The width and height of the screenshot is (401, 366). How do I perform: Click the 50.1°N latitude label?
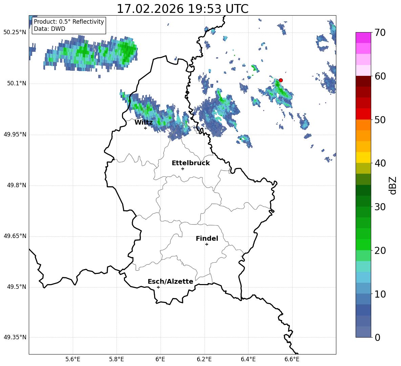pos(17,84)
